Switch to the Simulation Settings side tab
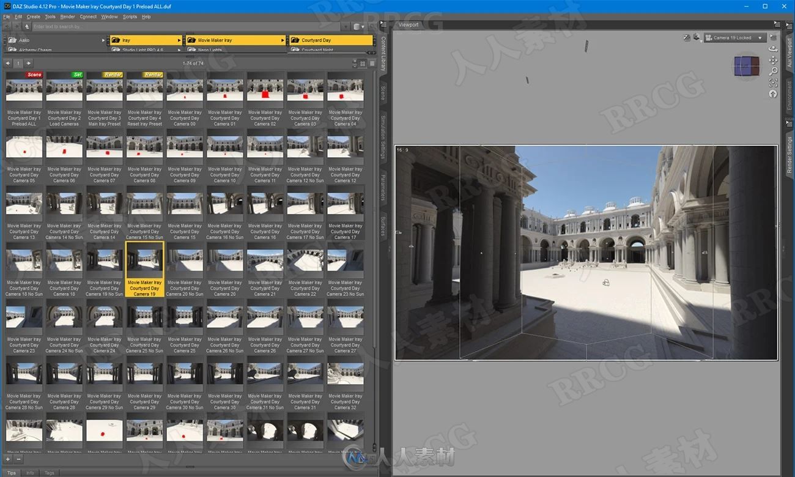This screenshot has height=477, width=795. point(383,136)
